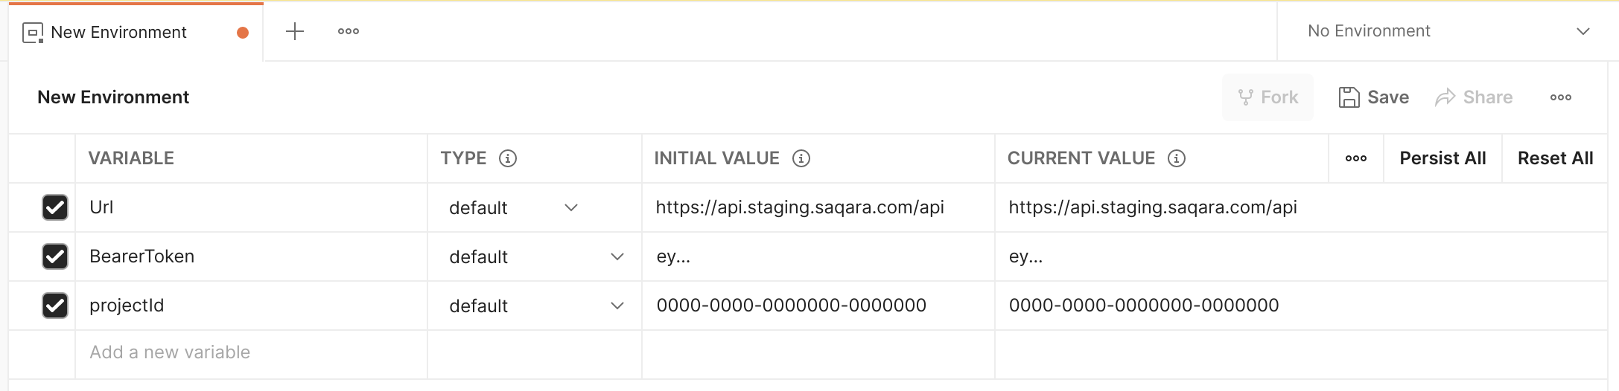Show info for the TYPE column
This screenshot has height=391, width=1619.
508,158
